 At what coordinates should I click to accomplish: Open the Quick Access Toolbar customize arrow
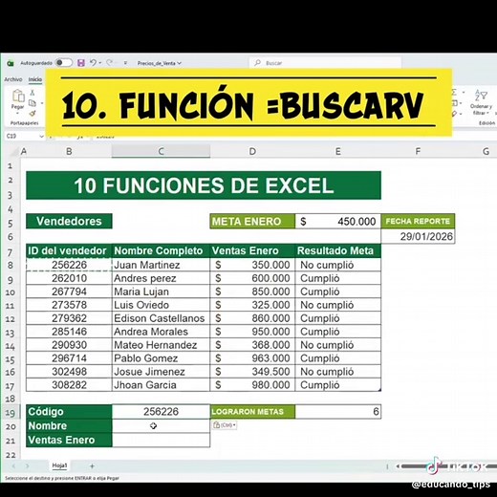125,63
